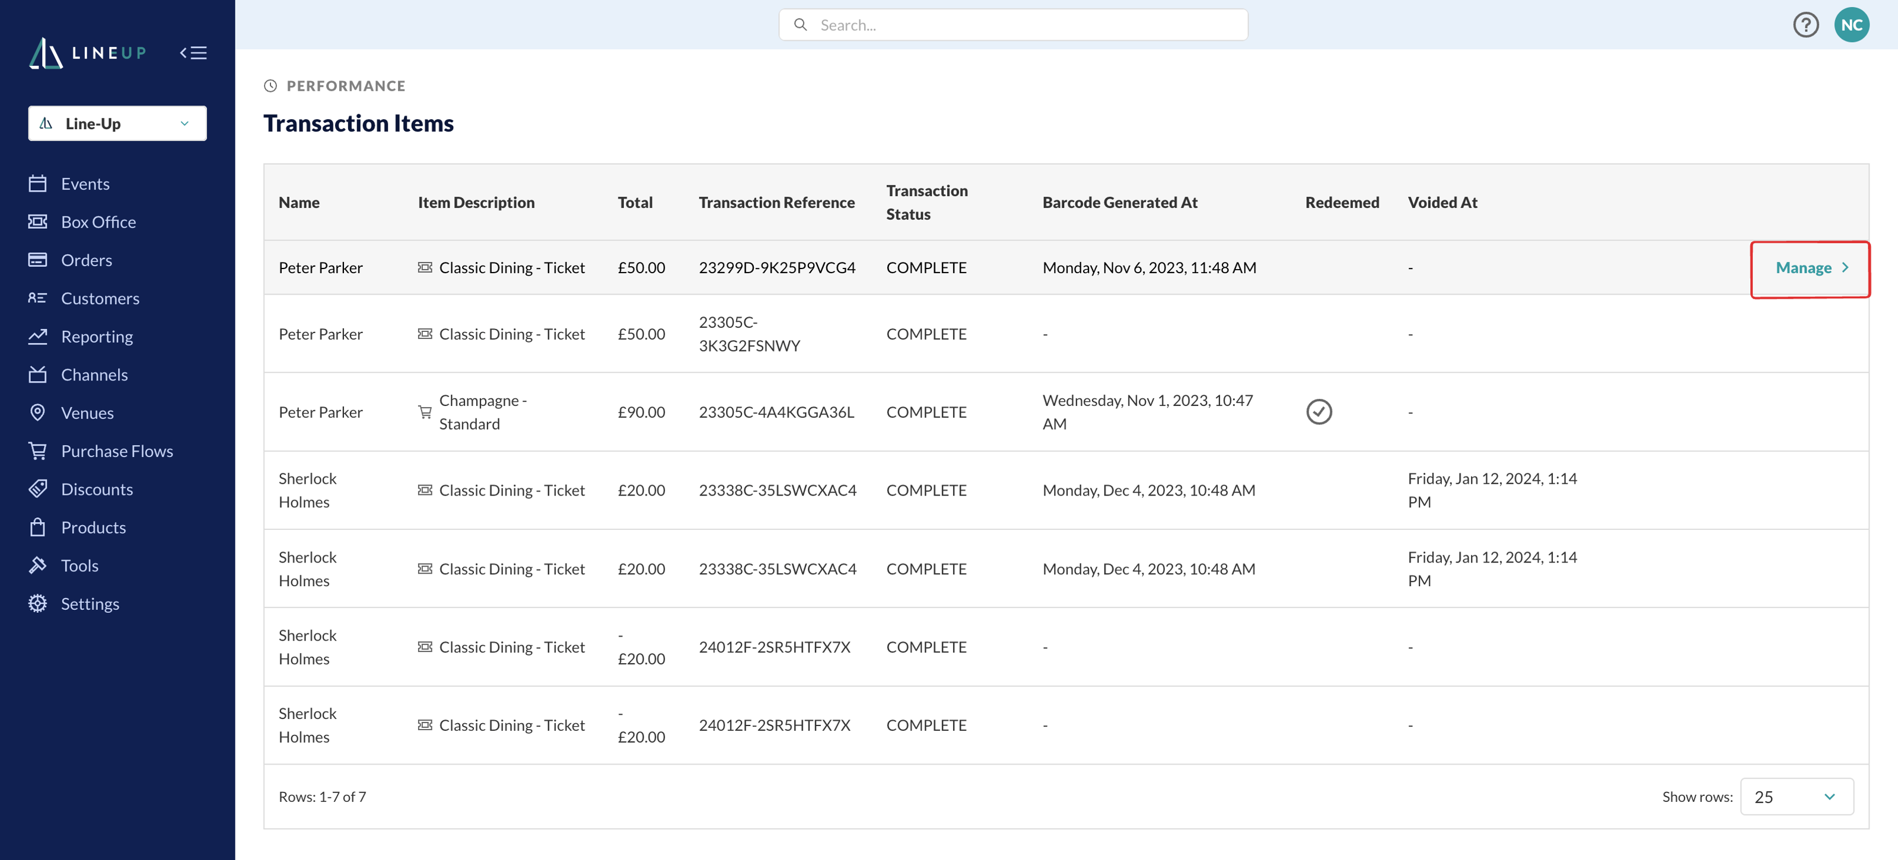Click 'Wednesday, Nov 1, 2023, 10:47 AM' date
The image size is (1898, 860).
coord(1147,413)
